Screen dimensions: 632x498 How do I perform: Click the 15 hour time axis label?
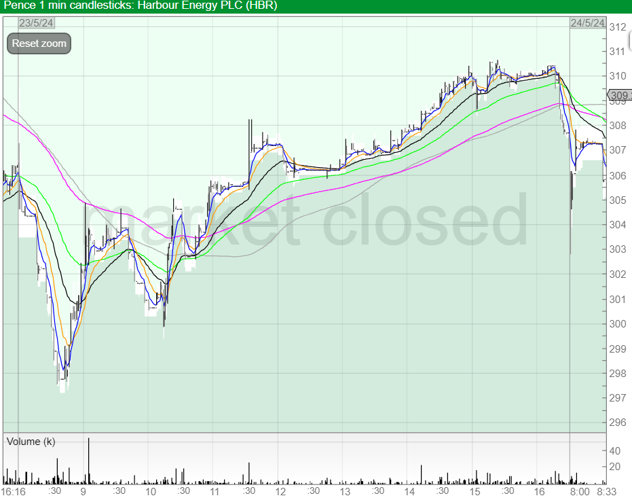coord(475,492)
